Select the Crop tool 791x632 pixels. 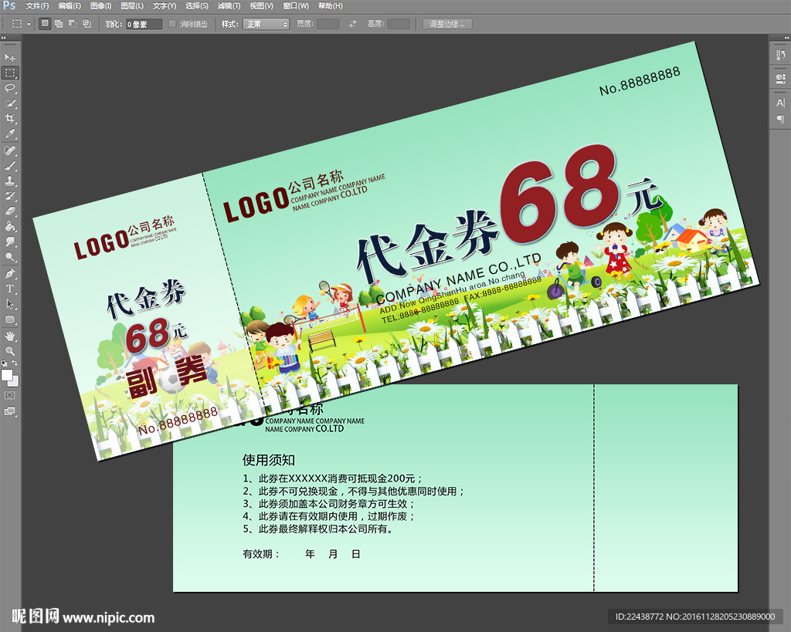click(x=10, y=118)
